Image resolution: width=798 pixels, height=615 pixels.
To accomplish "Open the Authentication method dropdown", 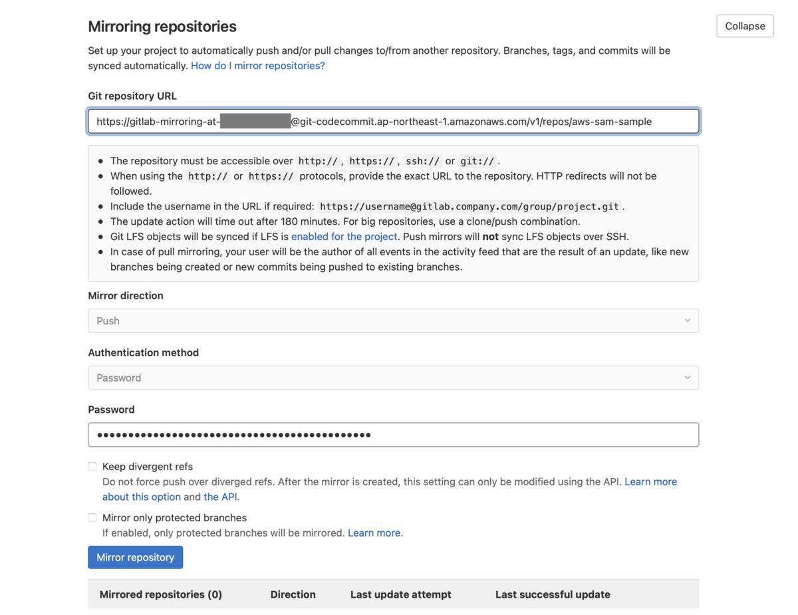I will pyautogui.click(x=393, y=377).
